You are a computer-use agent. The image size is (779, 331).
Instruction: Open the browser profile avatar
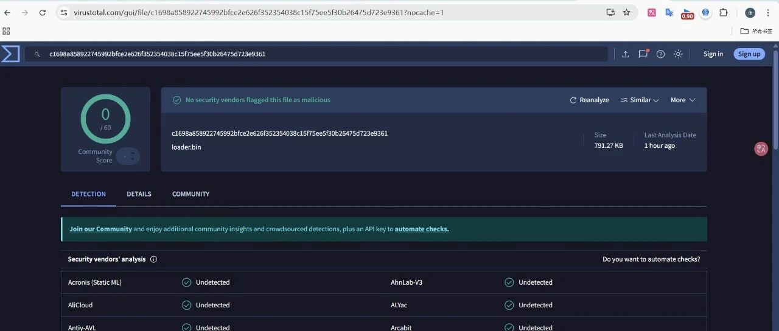750,12
